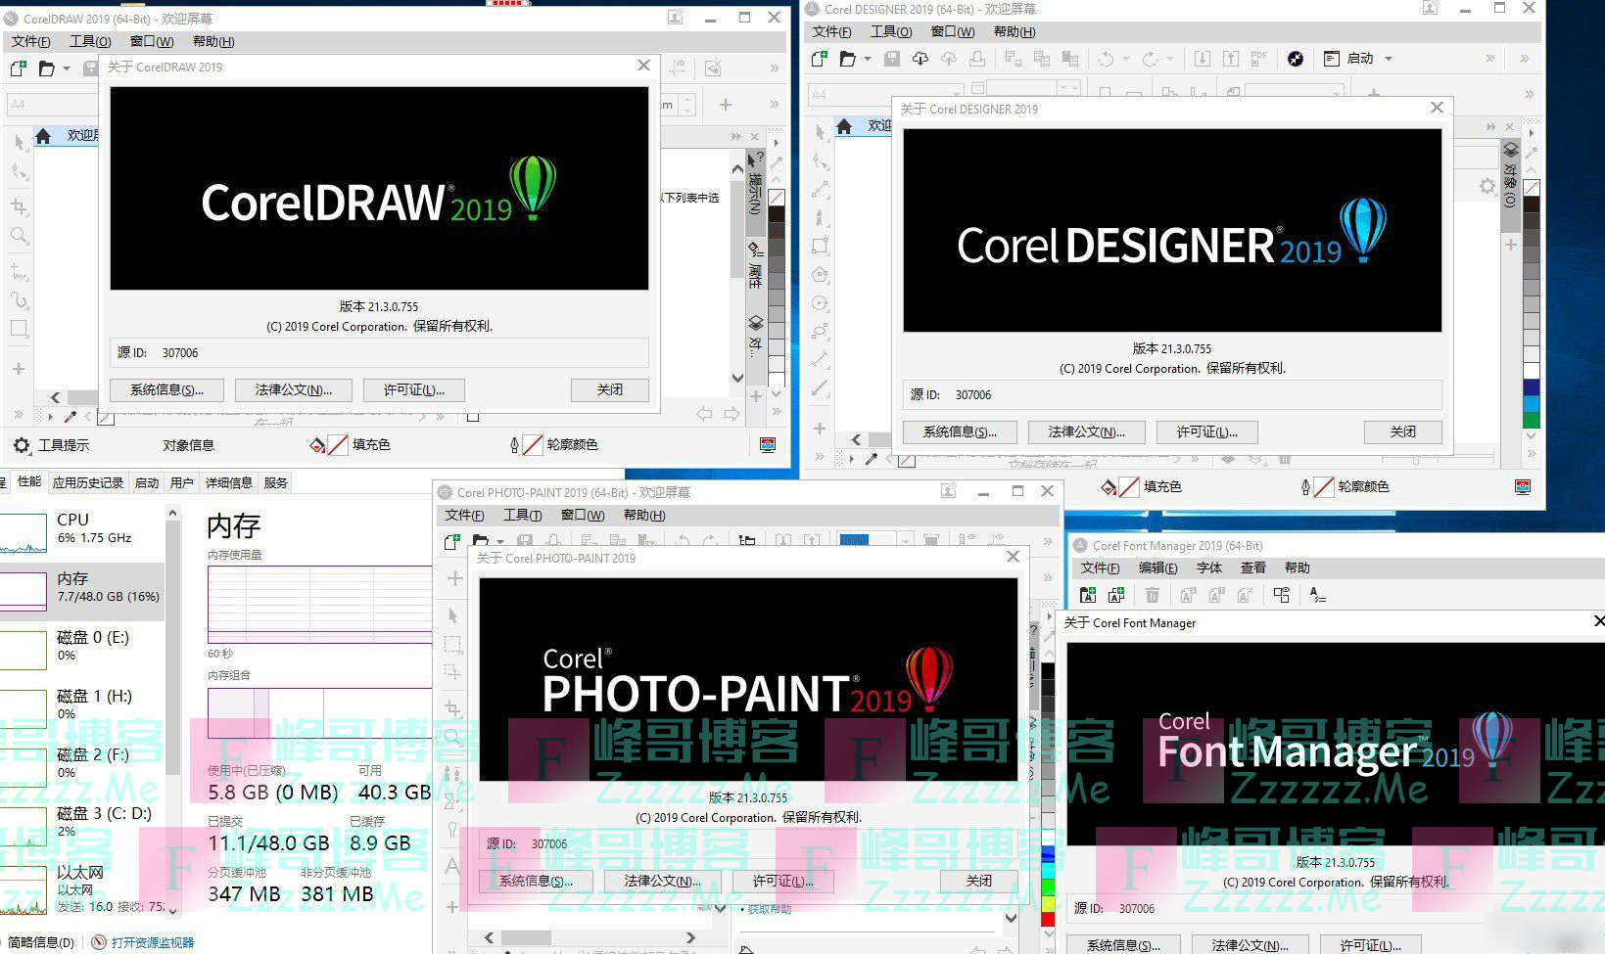Click cloud download icon in Corel DESIGNER toolbar
The height and width of the screenshot is (954, 1605).
pos(921,59)
